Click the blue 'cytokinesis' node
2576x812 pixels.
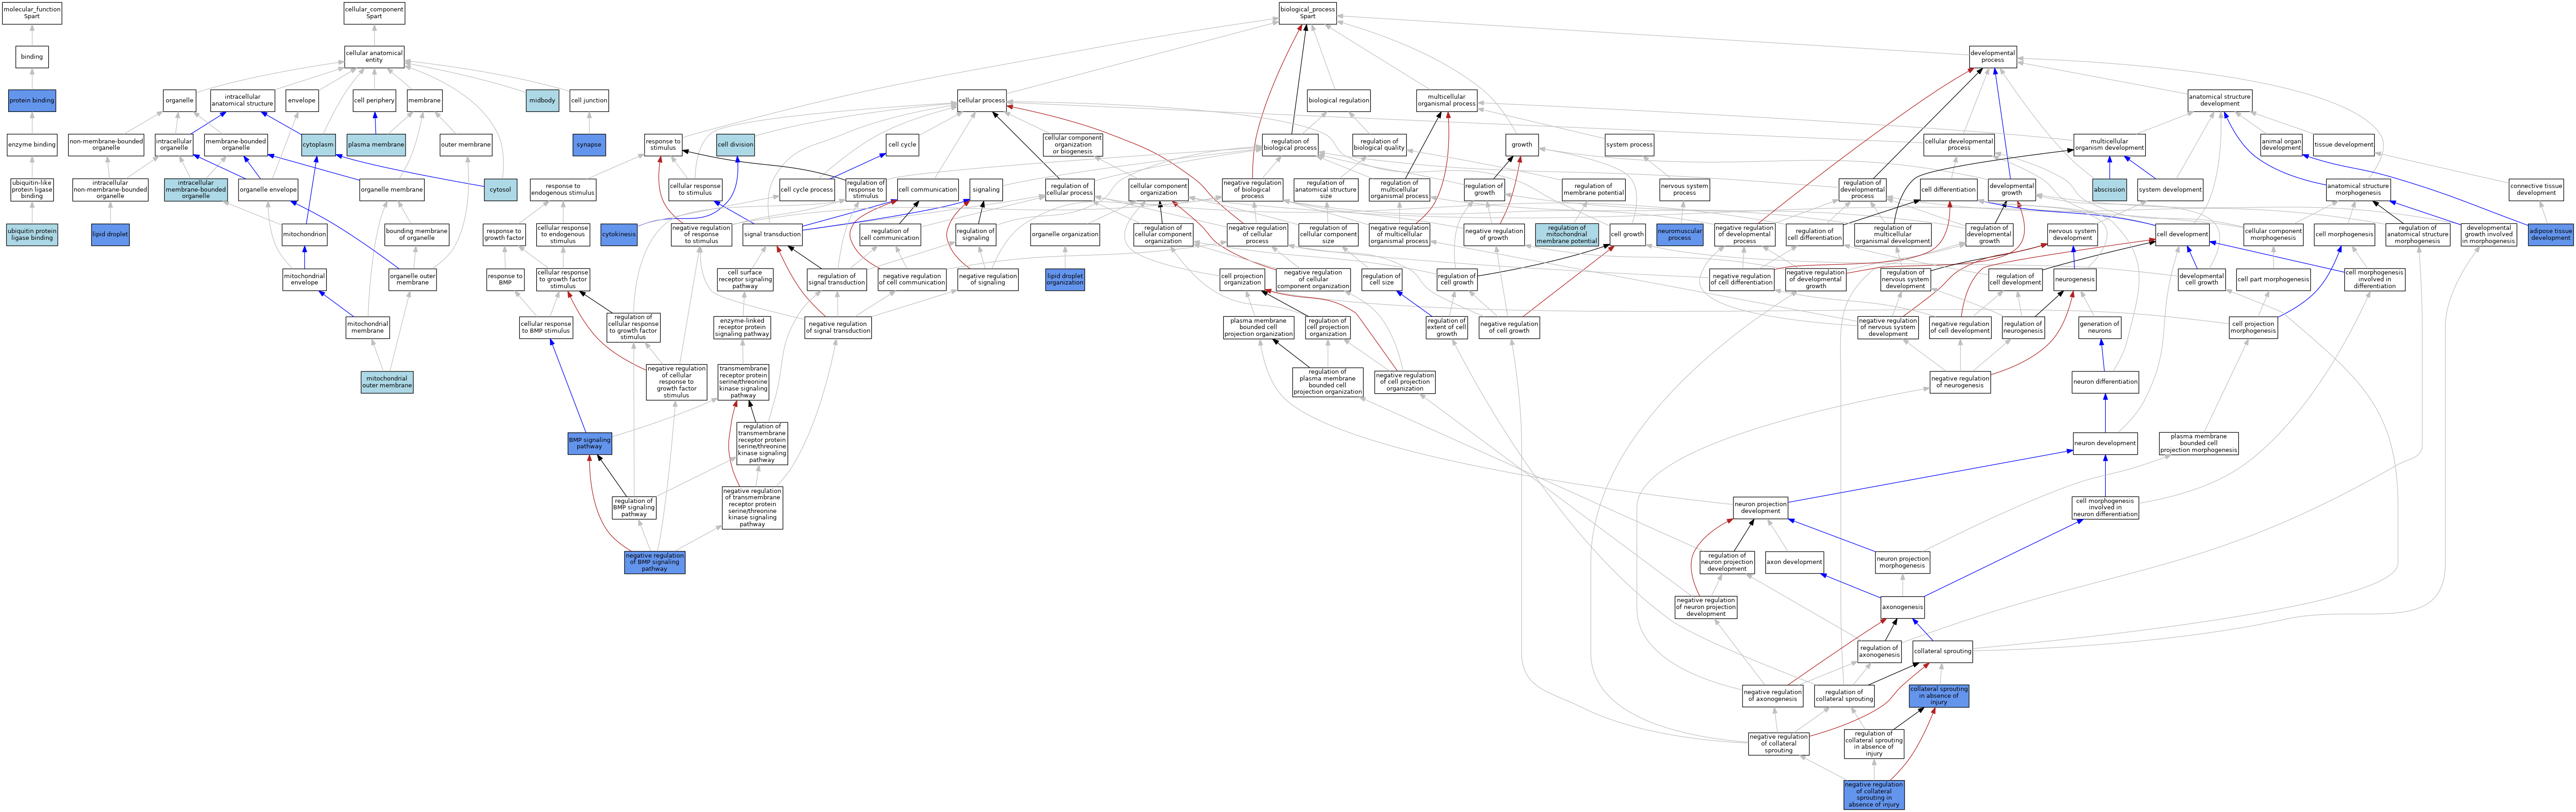619,235
